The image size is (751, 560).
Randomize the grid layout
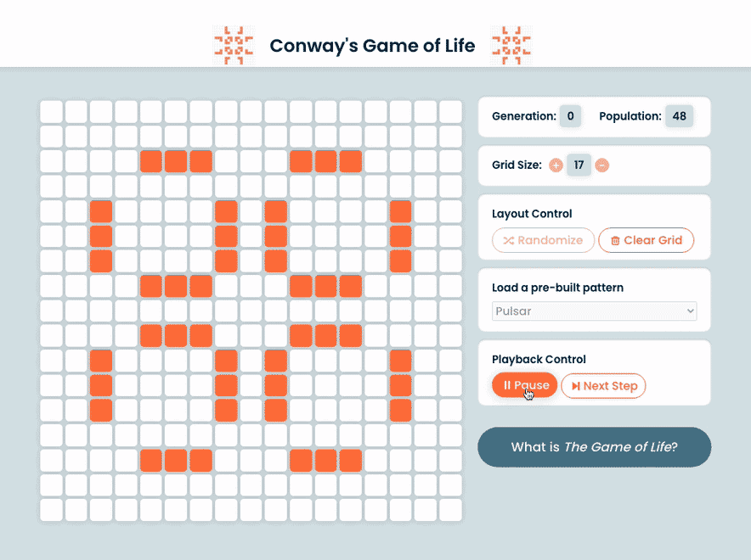[543, 240]
